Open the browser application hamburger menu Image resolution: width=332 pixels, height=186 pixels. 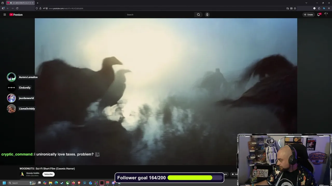329,8
